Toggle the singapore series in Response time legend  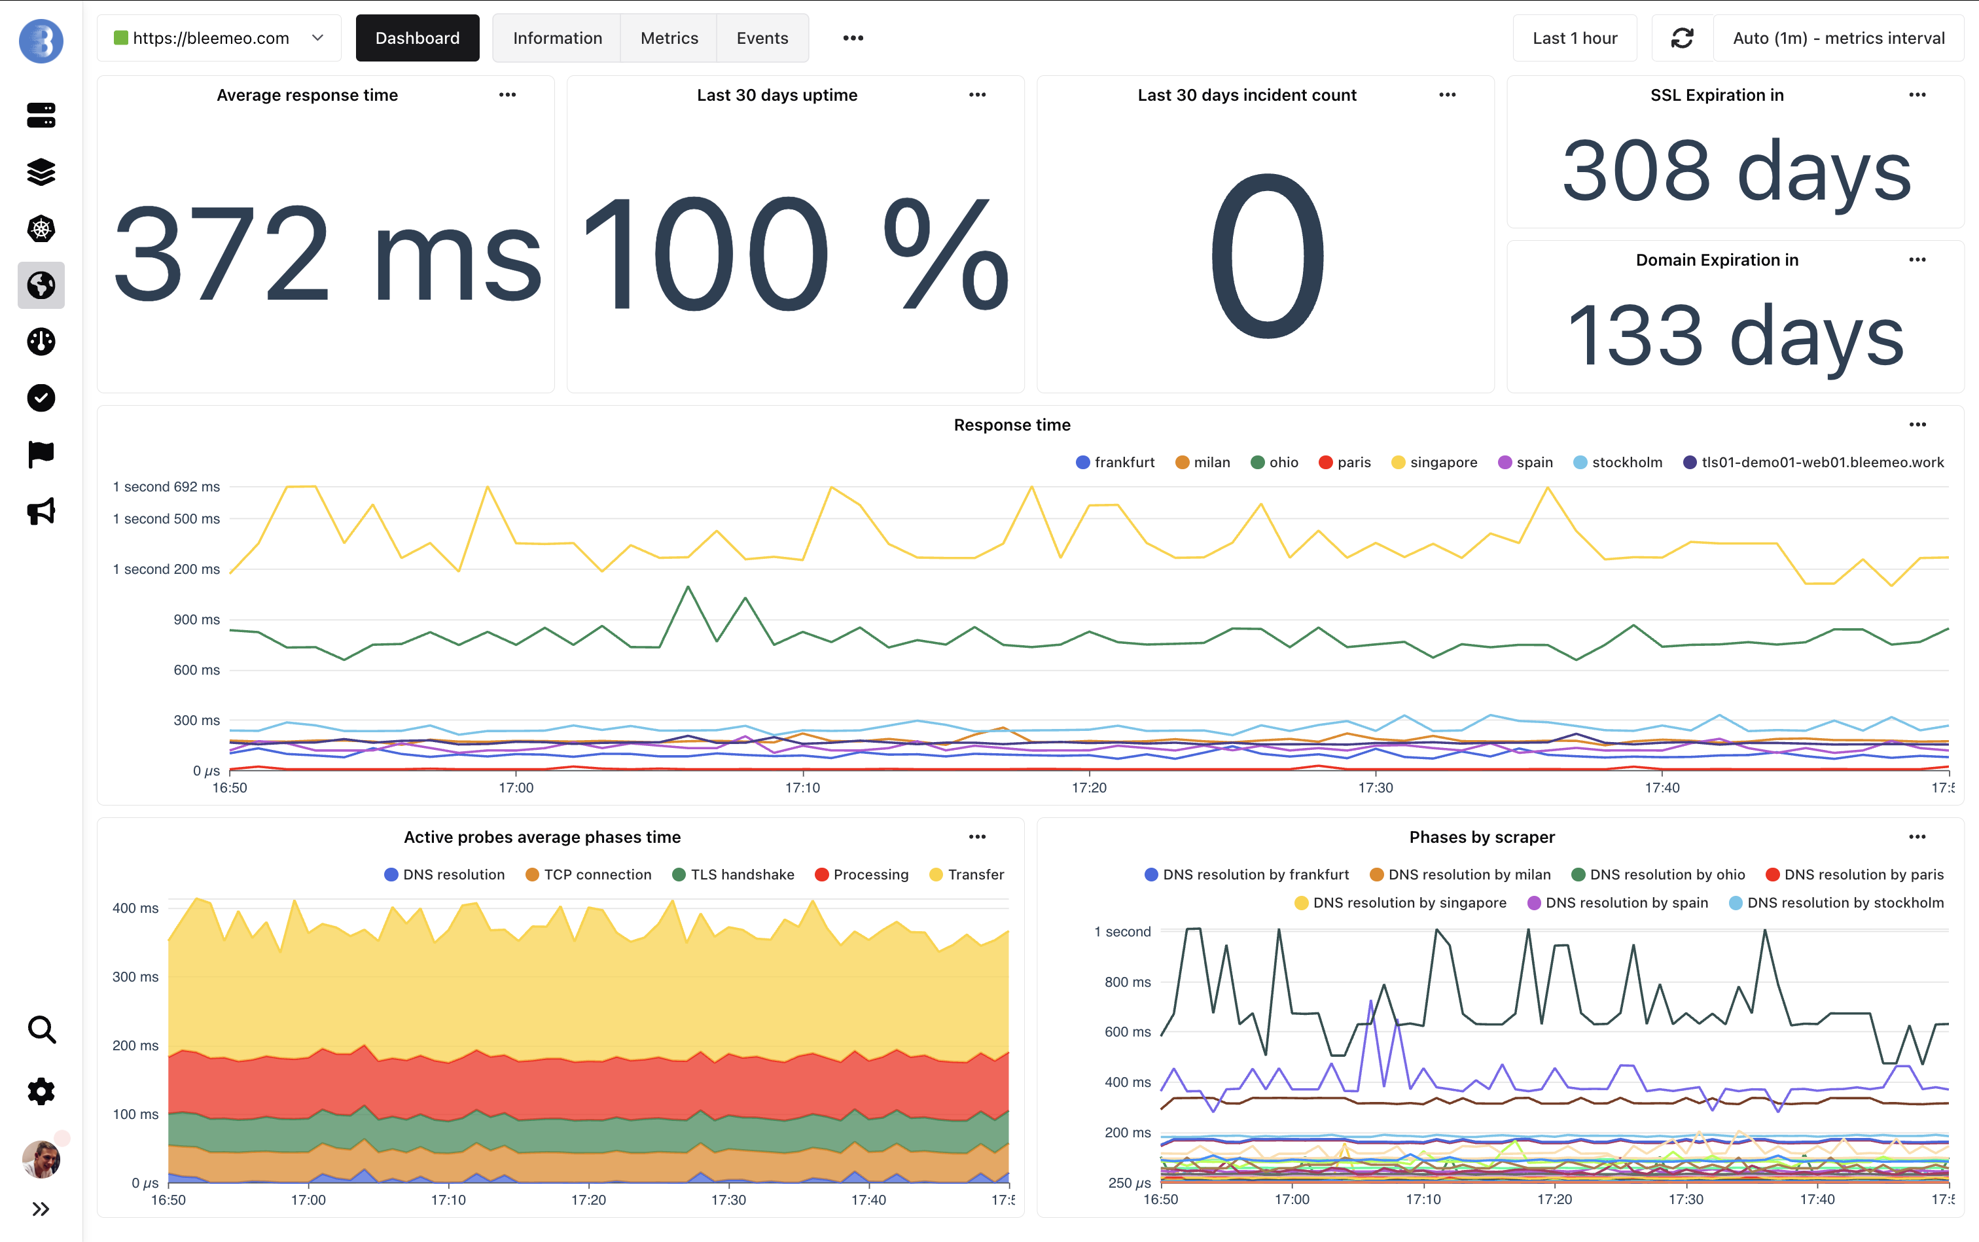(1435, 461)
